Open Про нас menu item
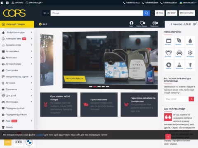198x148 pixels. click(x=17, y=3)
